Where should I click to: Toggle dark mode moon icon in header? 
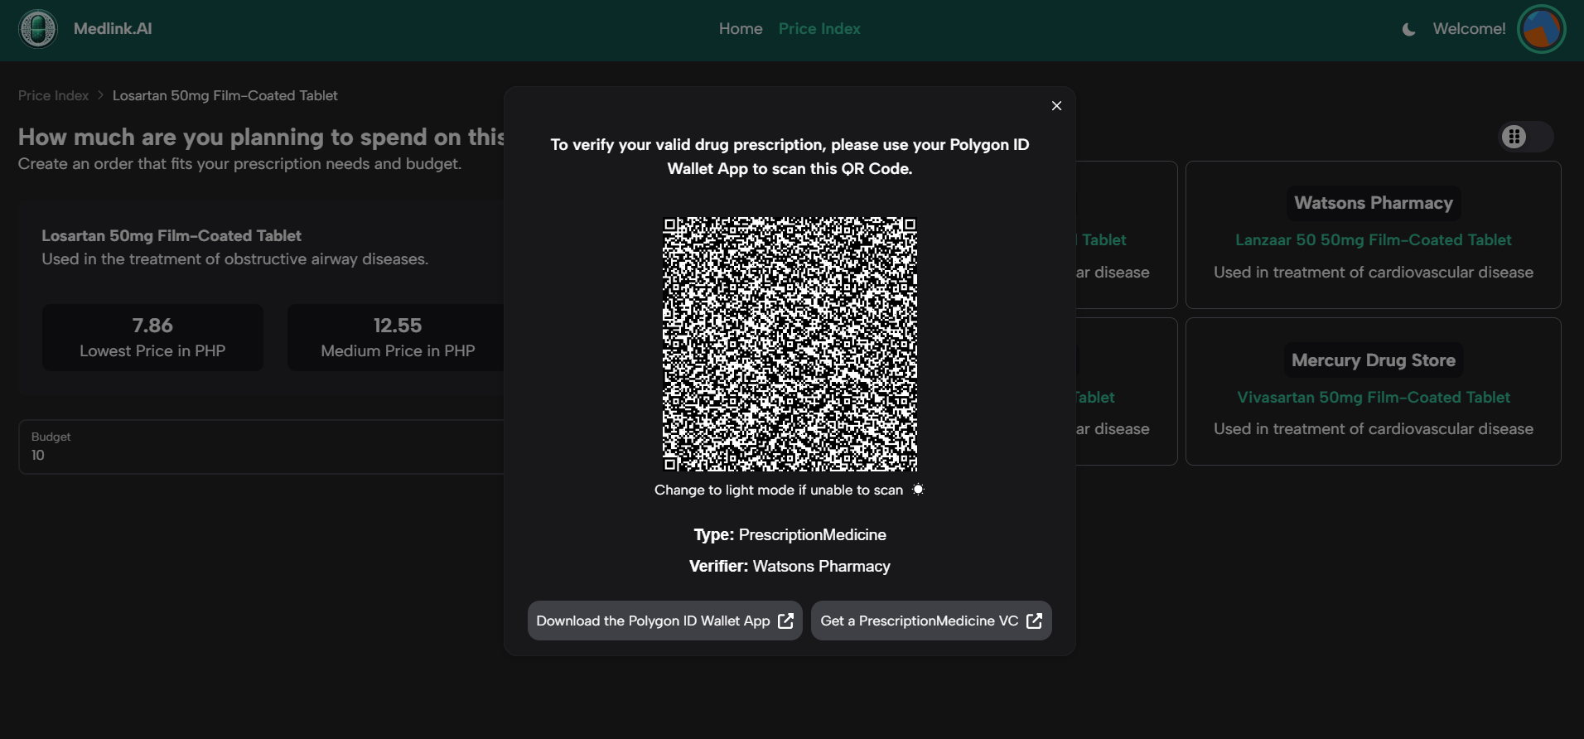(x=1408, y=30)
